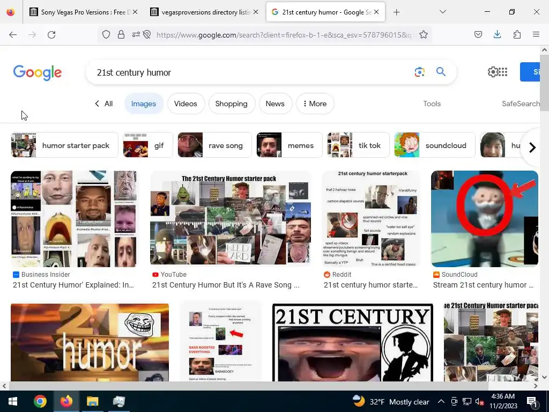Show more suggestion chips arrow
The height and width of the screenshot is (412, 549).
click(532, 148)
